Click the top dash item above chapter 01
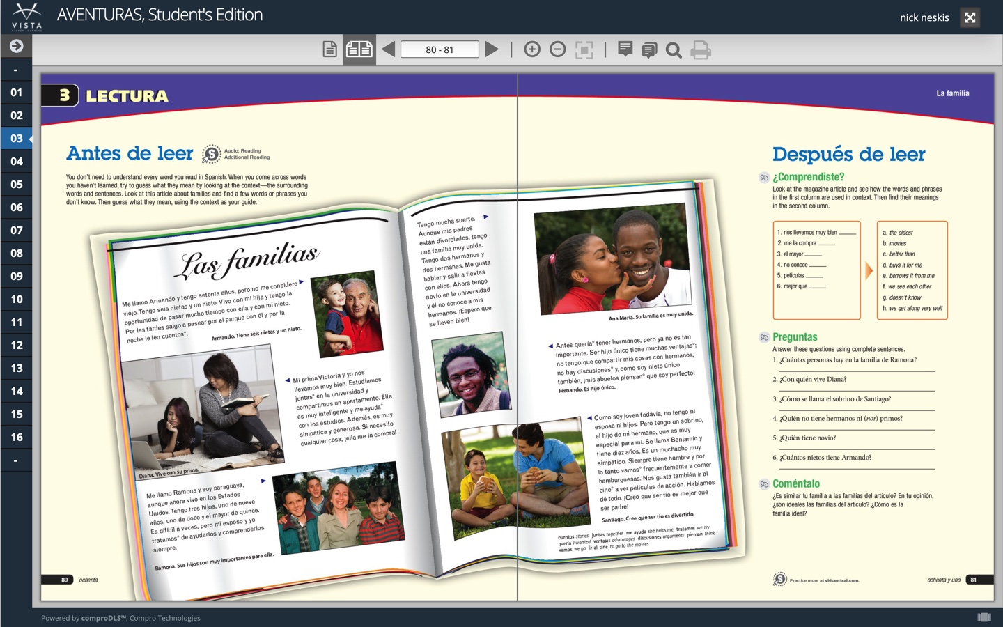Image resolution: width=1003 pixels, height=627 pixels. (17, 70)
